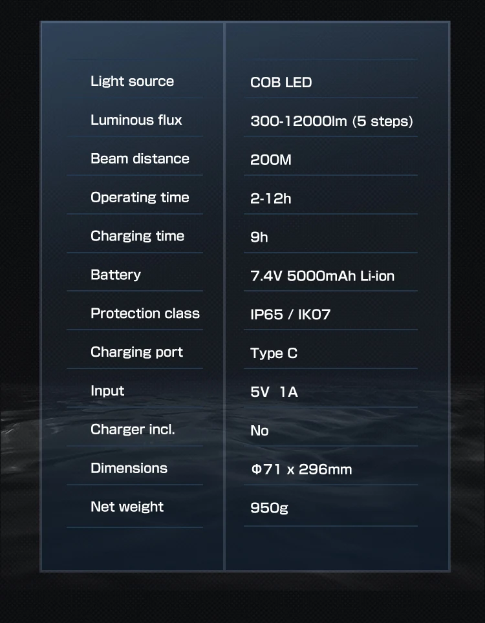This screenshot has height=623, width=485.
Task: Click the Battery label
Action: [116, 275]
